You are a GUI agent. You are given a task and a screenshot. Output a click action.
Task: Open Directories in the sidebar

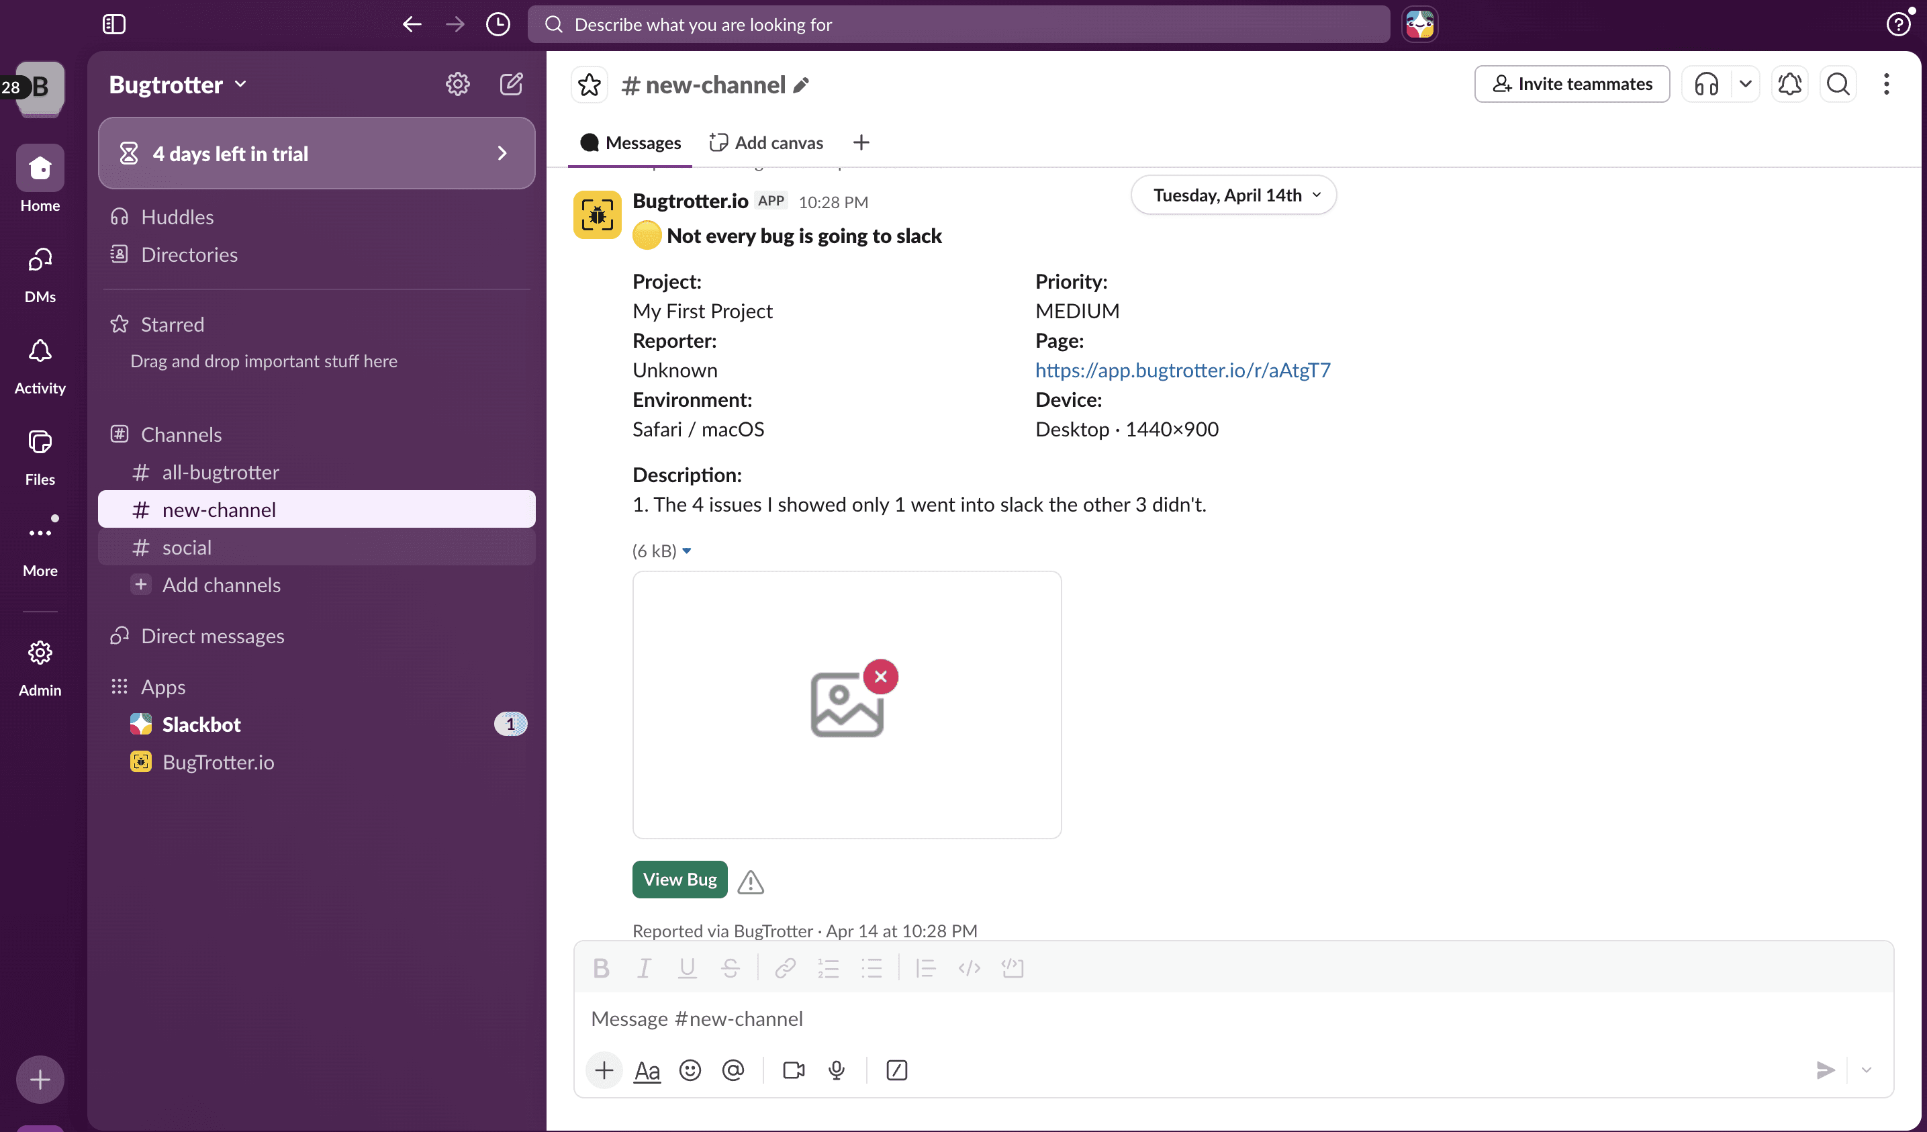pyautogui.click(x=317, y=254)
